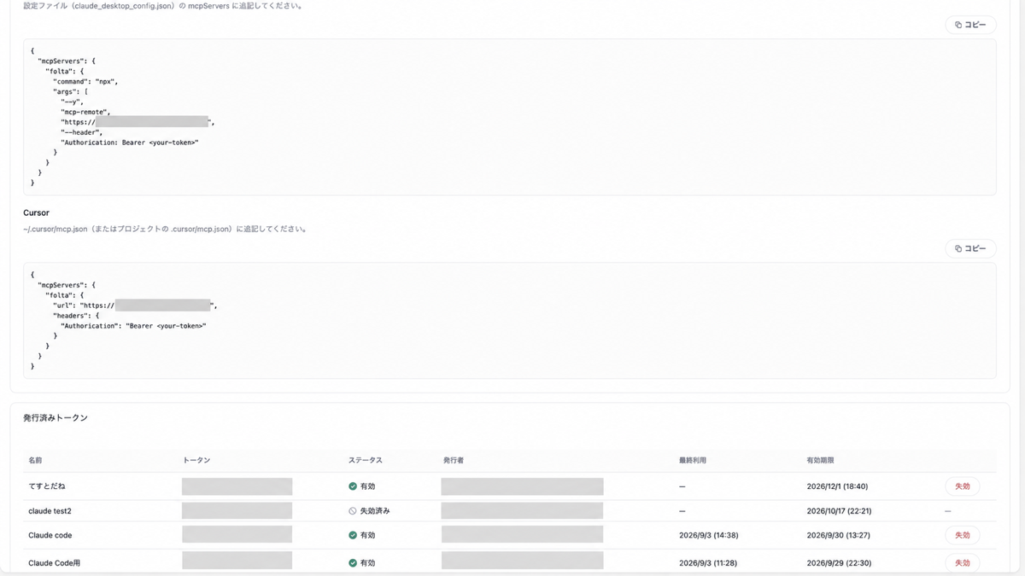Click the "command": "npx" line in code
Viewport: 1025px width, 576px height.
click(x=85, y=81)
